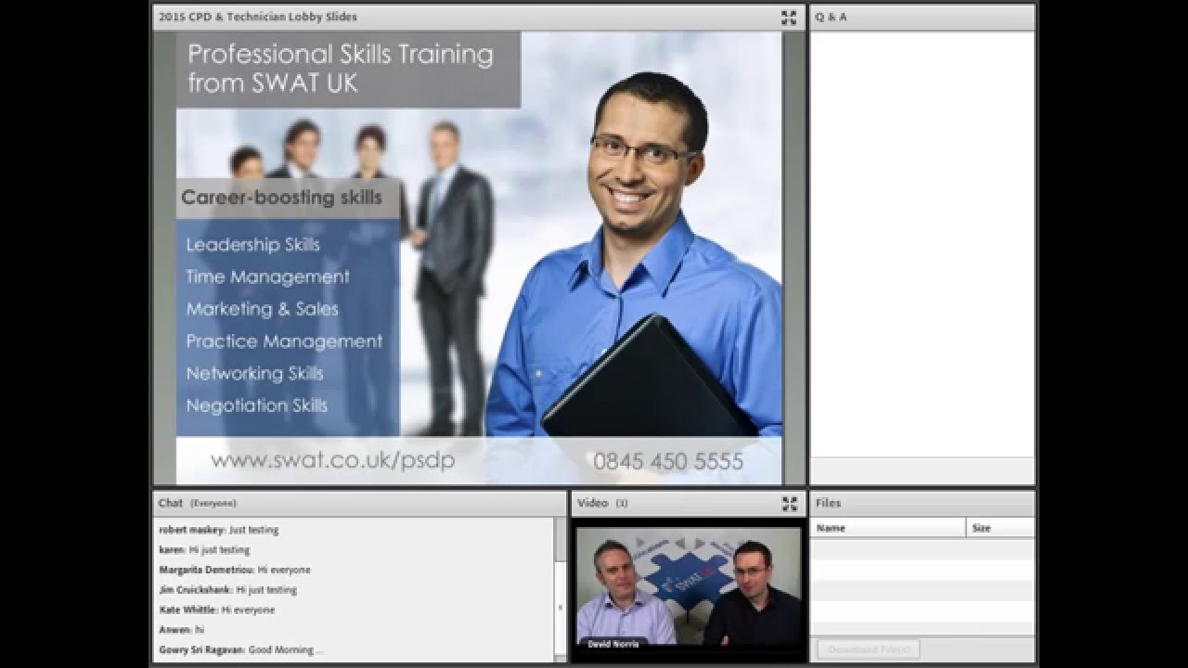
Task: Click 'Time Management' on the slide
Action: [x=267, y=276]
